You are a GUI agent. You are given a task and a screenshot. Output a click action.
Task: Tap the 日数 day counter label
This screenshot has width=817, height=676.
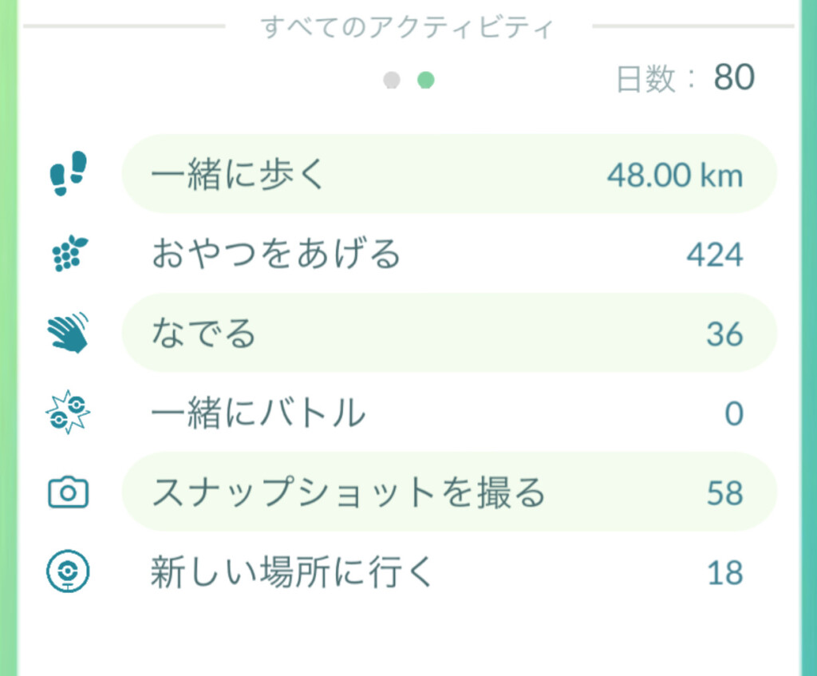(x=656, y=79)
